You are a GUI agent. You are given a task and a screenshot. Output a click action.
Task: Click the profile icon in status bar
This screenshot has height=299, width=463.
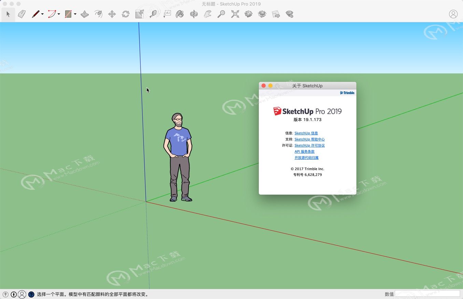click(22, 294)
